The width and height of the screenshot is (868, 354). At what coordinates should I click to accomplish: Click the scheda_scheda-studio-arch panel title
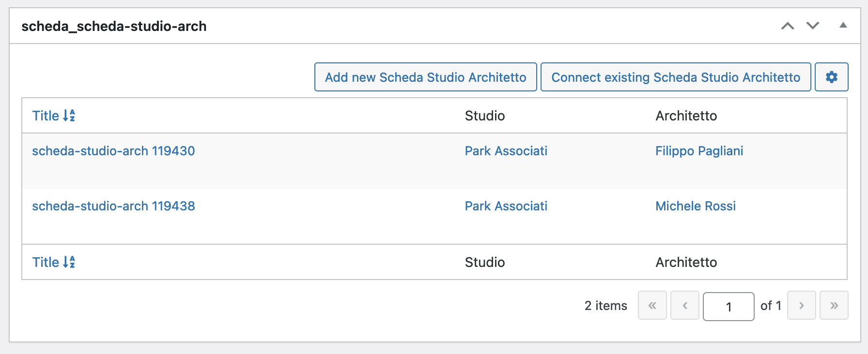114,26
